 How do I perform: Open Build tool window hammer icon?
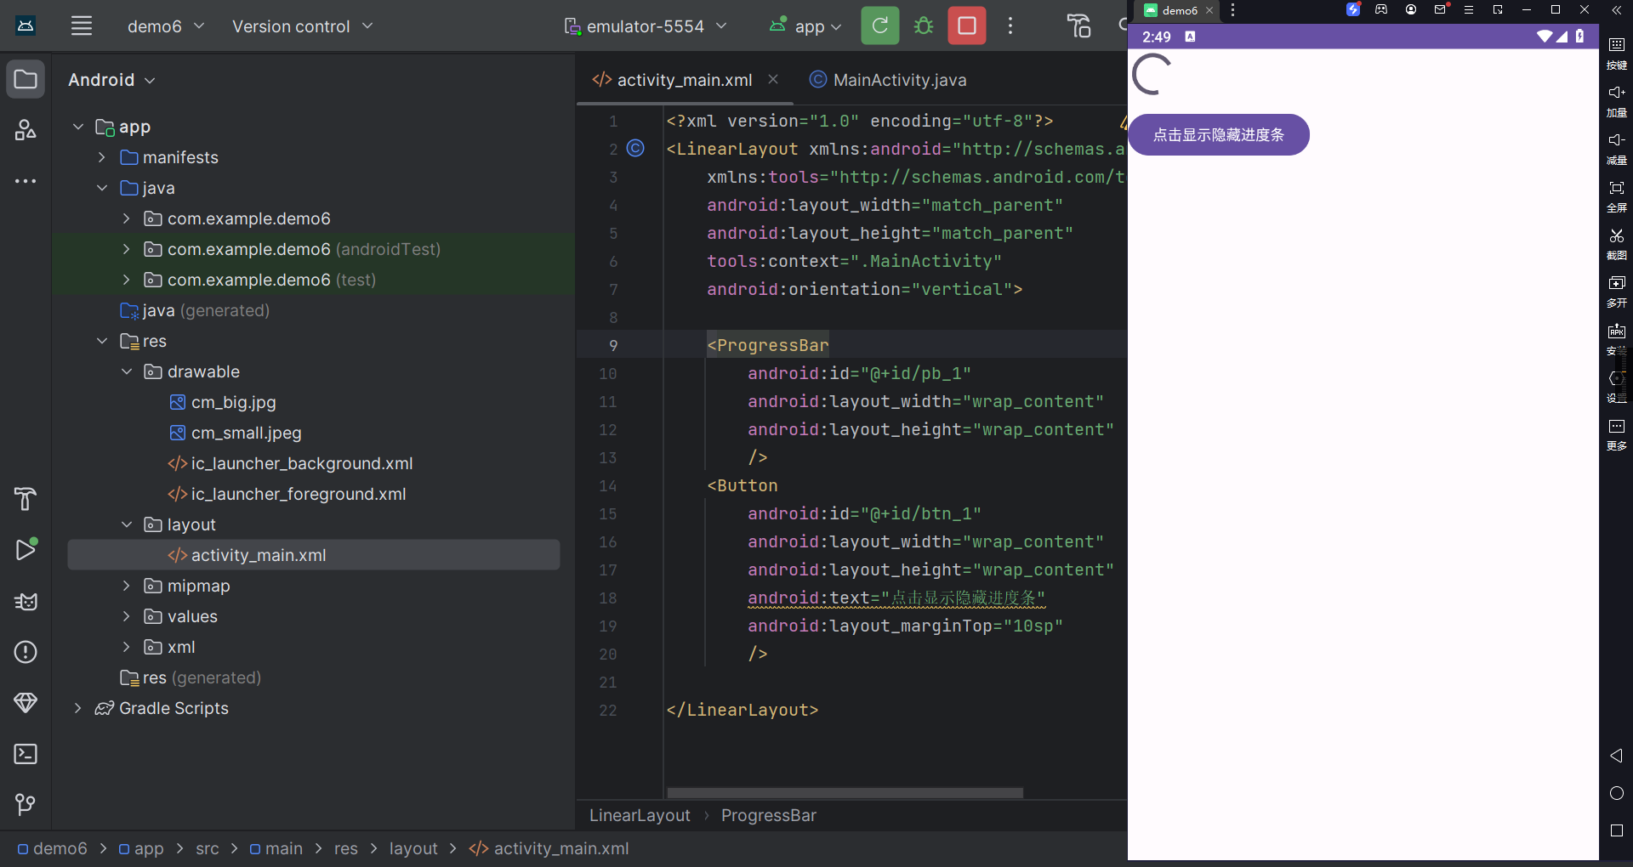point(26,499)
